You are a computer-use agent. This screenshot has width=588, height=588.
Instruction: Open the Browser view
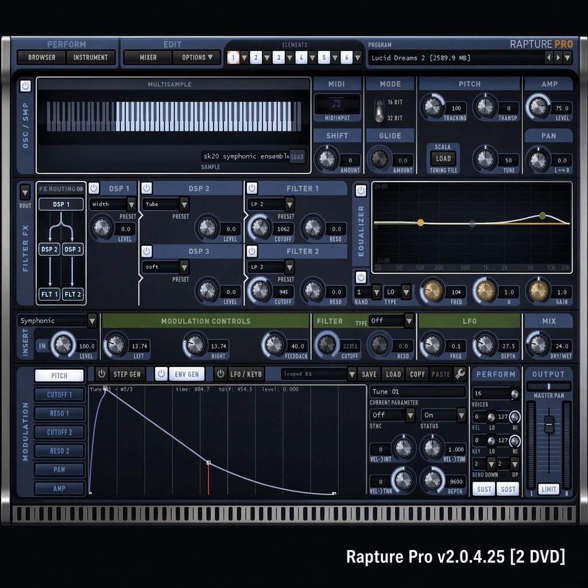(41, 57)
